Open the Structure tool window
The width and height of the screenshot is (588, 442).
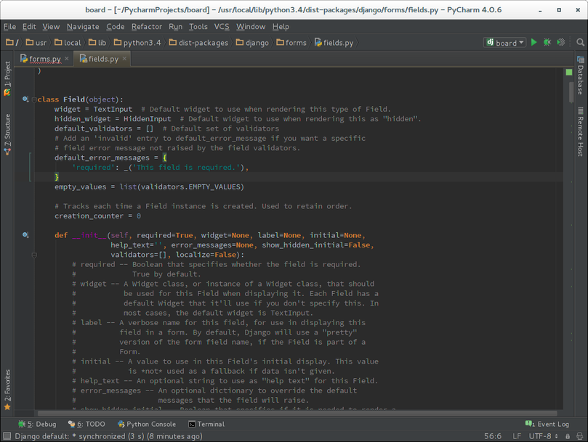tap(7, 135)
